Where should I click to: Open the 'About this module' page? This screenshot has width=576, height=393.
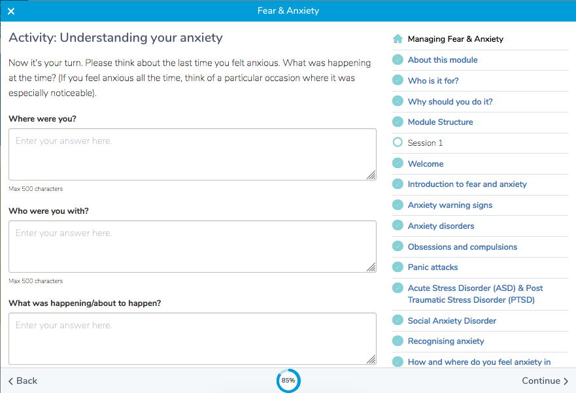pyautogui.click(x=443, y=60)
